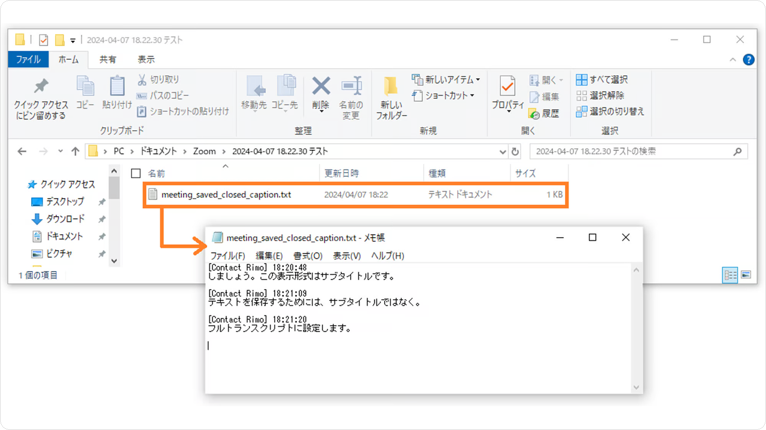Click Paste shortcut (ショートカットの貼り付け)
This screenshot has width=766, height=430.
tap(183, 111)
